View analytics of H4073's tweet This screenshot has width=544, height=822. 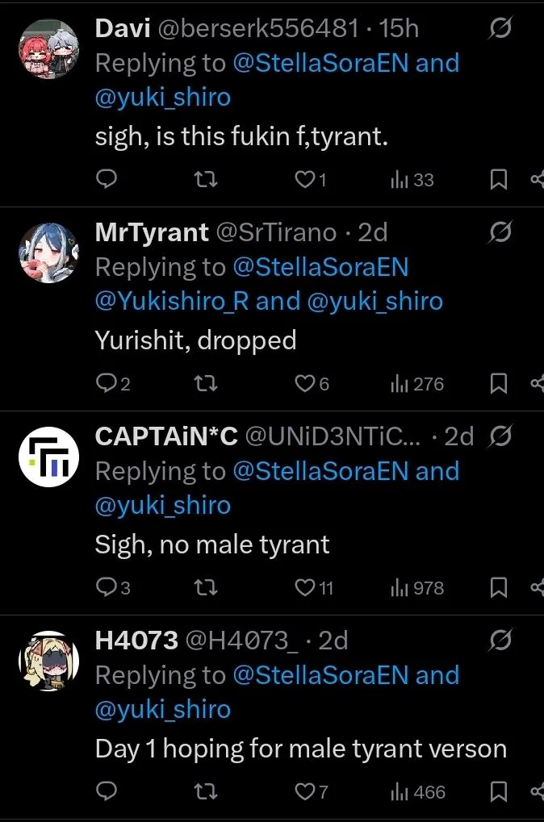click(x=416, y=792)
